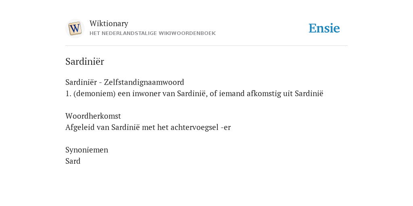
Task: Click the suffix -er text
Action: click(226, 128)
